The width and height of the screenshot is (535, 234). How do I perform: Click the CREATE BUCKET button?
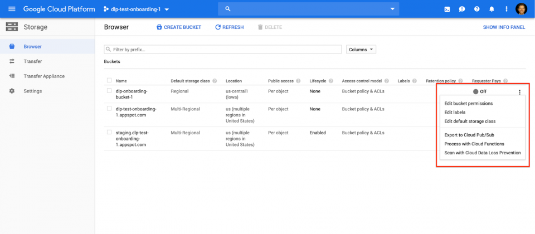pos(179,27)
